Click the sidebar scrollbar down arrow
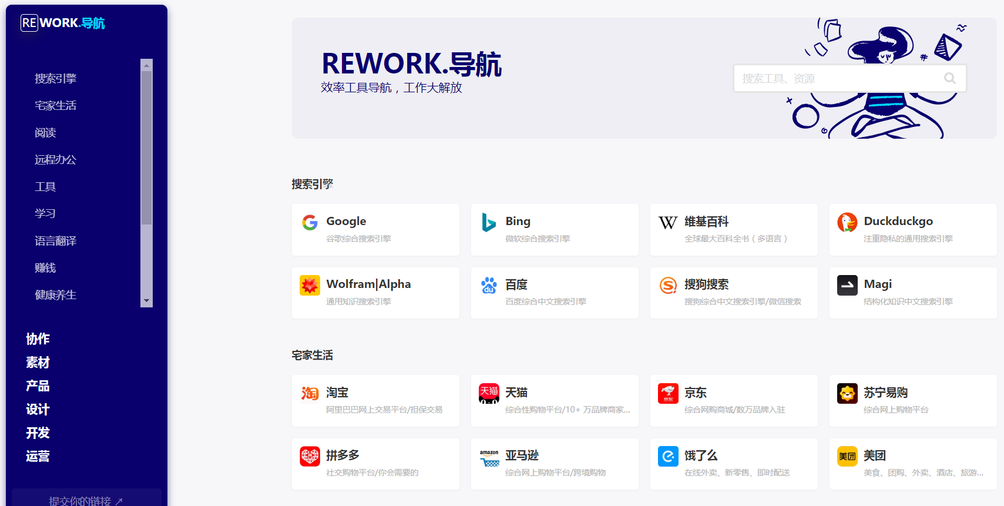1004x506 pixels. [147, 301]
